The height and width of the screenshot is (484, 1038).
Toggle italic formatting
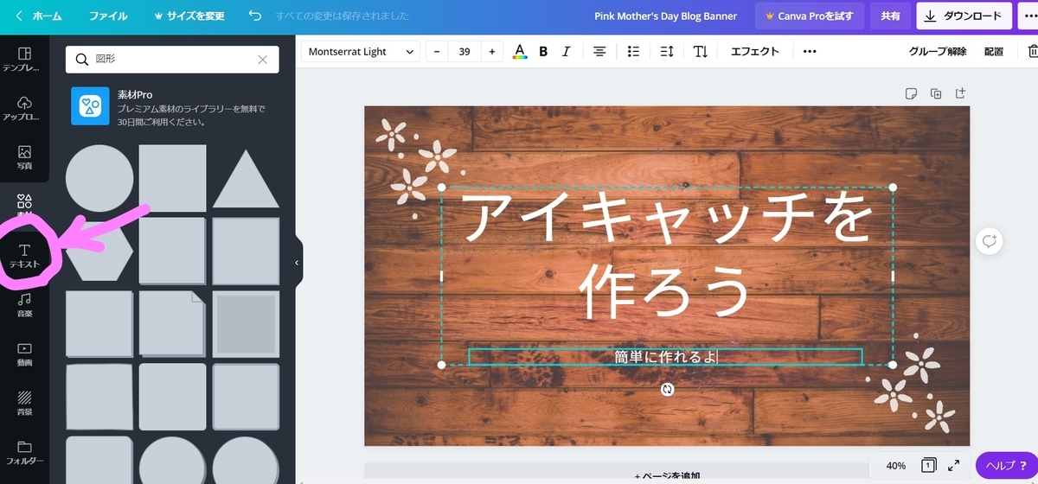[566, 52]
